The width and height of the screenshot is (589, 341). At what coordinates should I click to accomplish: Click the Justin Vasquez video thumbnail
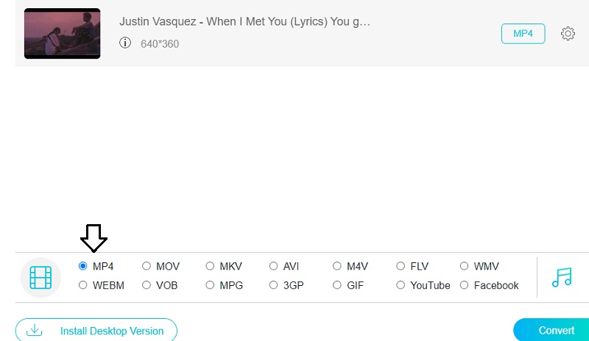click(x=62, y=34)
